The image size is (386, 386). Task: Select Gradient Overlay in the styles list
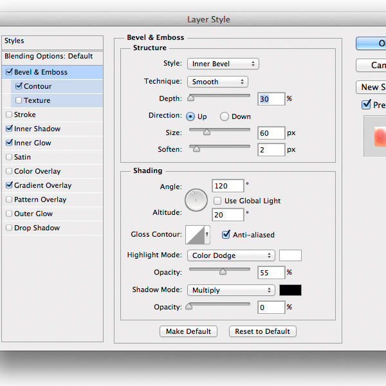point(42,185)
